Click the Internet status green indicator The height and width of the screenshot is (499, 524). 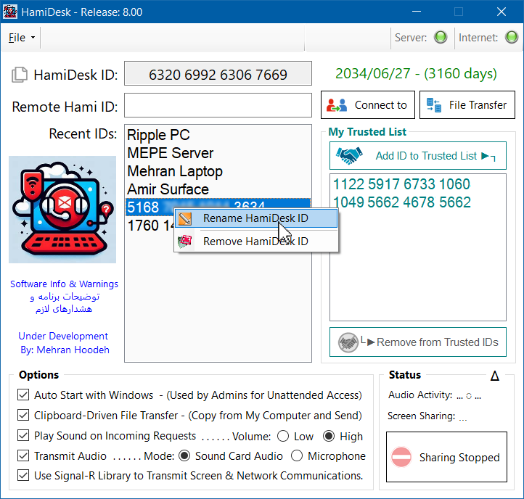[511, 38]
